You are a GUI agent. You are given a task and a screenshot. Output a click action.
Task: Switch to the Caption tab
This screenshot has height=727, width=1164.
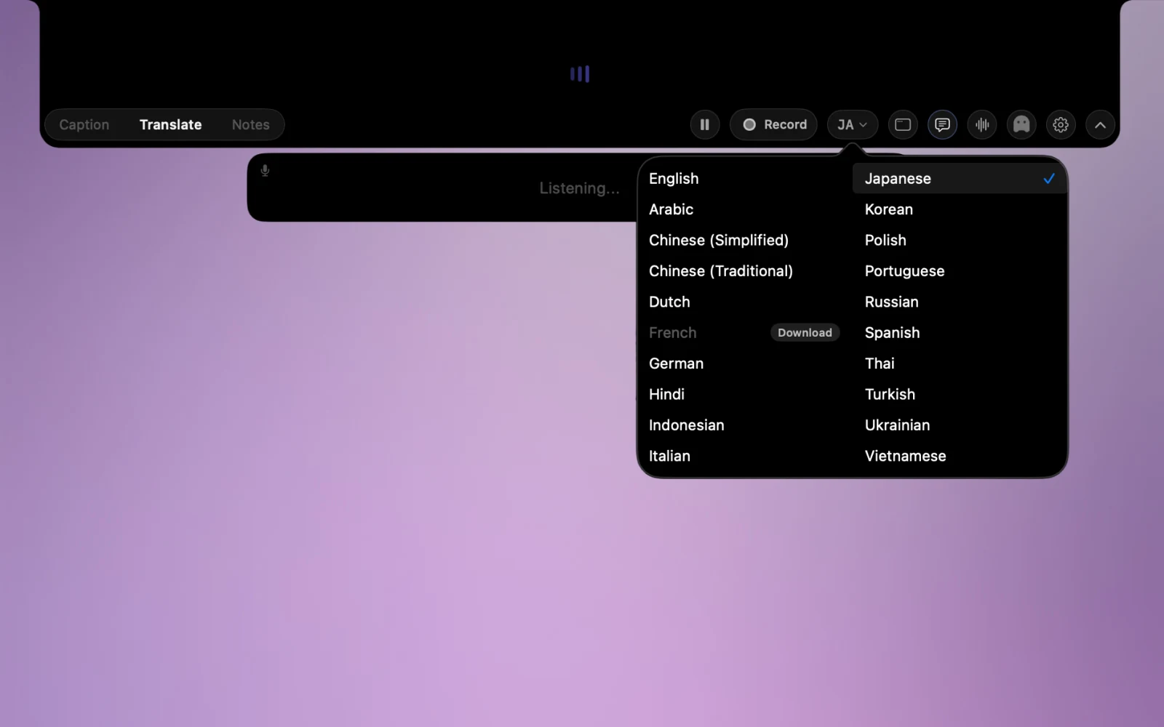(84, 124)
